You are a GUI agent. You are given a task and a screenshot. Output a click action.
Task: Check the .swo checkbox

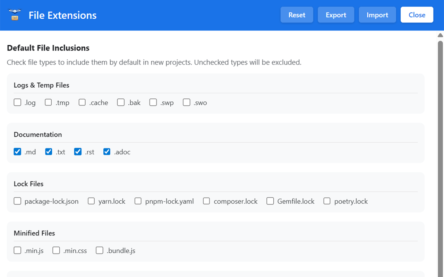186,102
